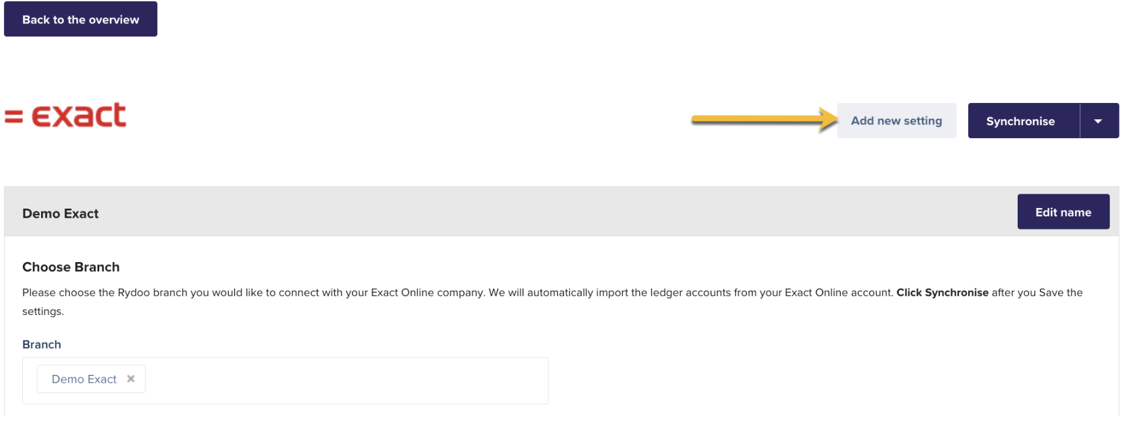This screenshot has width=1128, height=429.
Task: Click the Back to the overview button
Action: click(80, 20)
